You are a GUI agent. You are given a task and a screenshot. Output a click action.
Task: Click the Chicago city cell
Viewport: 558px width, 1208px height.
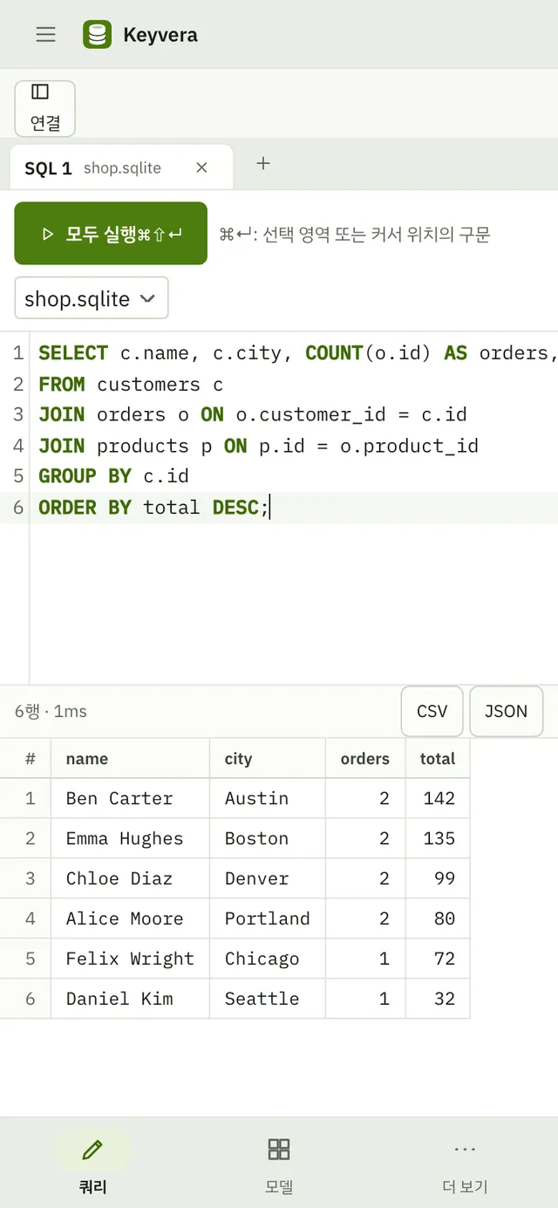coord(268,959)
